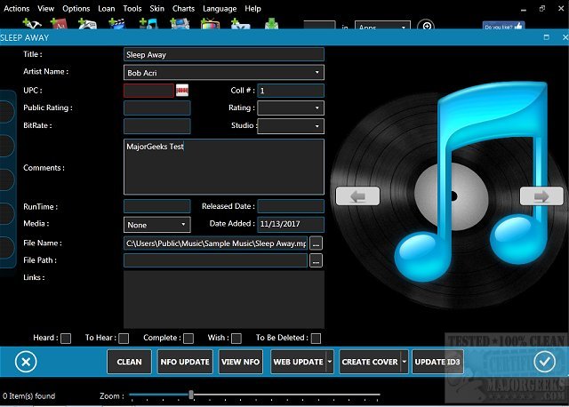Check the Complete checkbox

click(x=188, y=339)
